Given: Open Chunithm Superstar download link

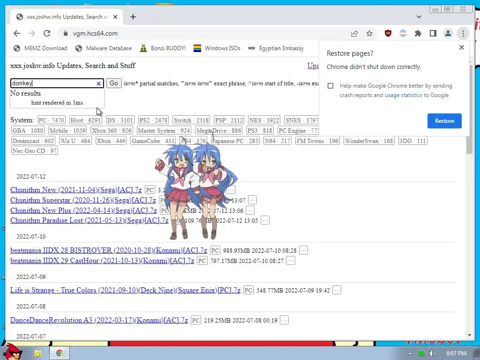Looking at the screenshot, I should 83,200.
